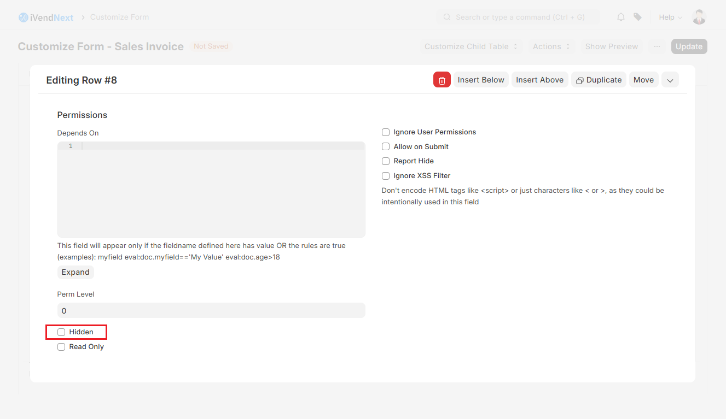Collapse row editor with chevron button
This screenshot has width=726, height=419.
tap(670, 80)
